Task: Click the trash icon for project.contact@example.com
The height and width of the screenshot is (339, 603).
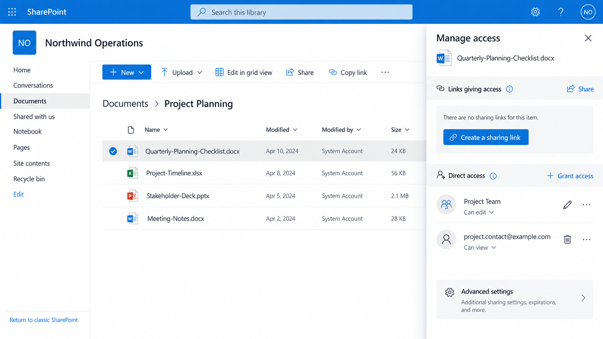Action: [567, 239]
